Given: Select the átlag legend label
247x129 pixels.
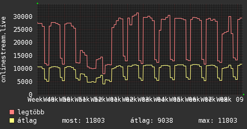Looking at the screenshot, I should [x=27, y=121].
